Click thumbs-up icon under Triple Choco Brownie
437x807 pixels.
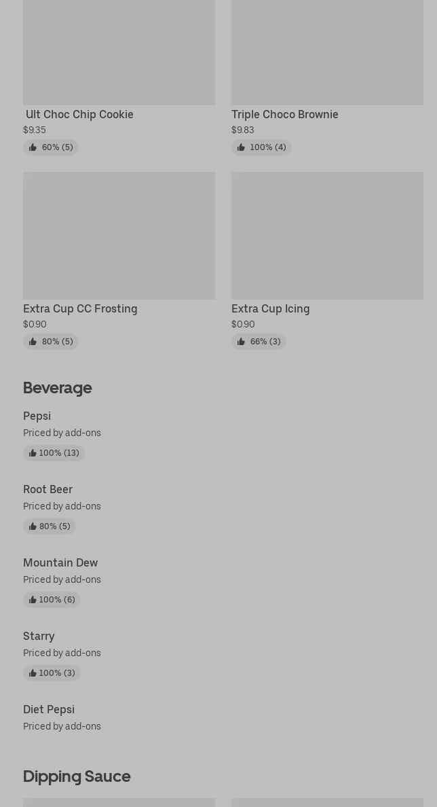pyautogui.click(x=241, y=147)
